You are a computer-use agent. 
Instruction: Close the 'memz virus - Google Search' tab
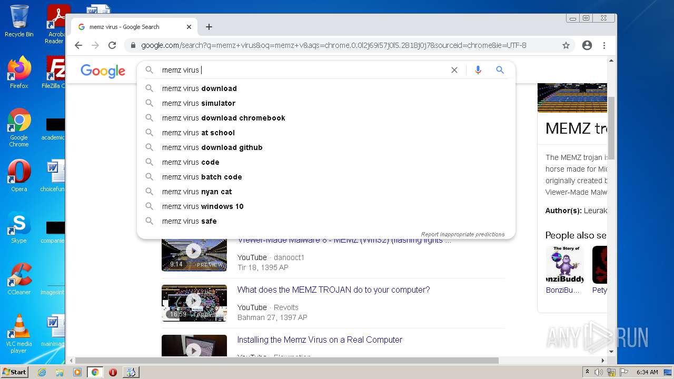click(x=189, y=27)
